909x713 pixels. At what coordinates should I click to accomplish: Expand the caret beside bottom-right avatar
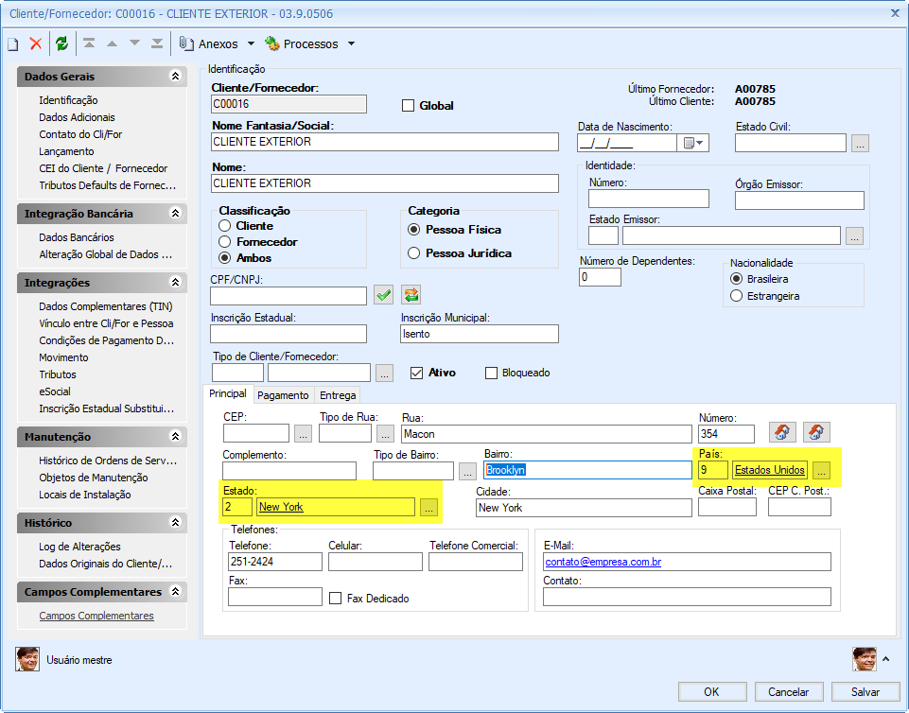coord(885,659)
